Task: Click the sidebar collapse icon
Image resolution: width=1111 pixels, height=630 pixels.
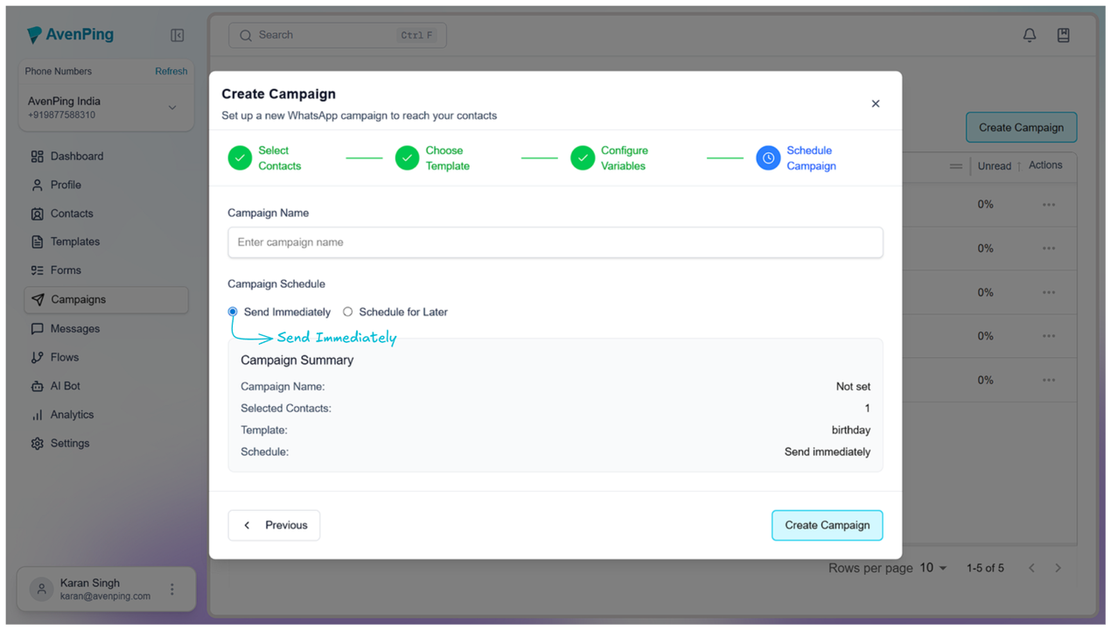Action: tap(178, 36)
